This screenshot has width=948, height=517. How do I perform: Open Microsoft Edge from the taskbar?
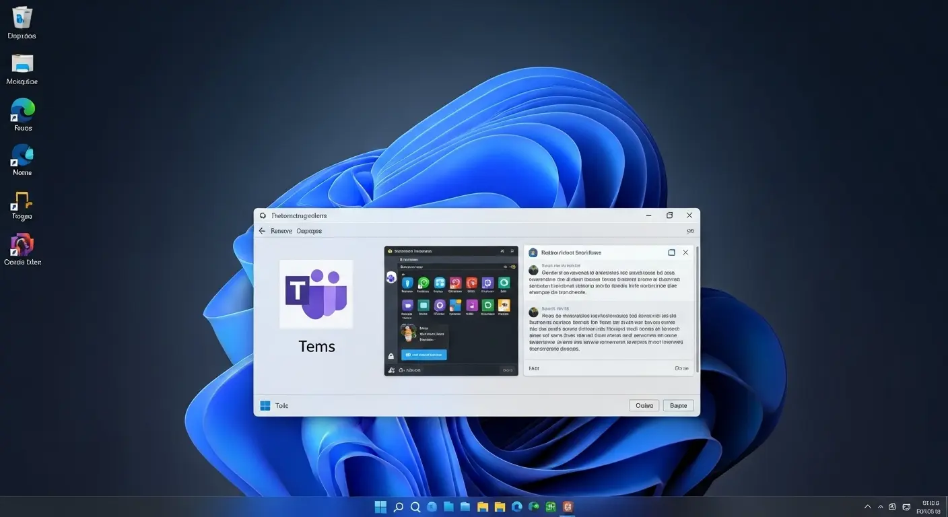coord(517,507)
